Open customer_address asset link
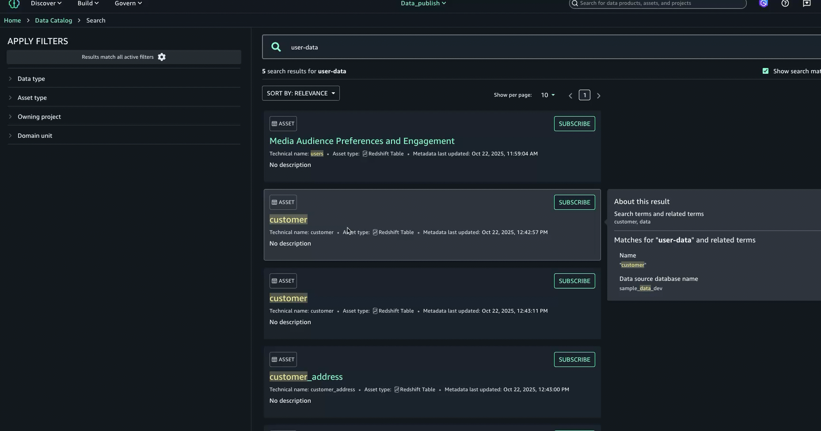821x431 pixels. coord(306,377)
